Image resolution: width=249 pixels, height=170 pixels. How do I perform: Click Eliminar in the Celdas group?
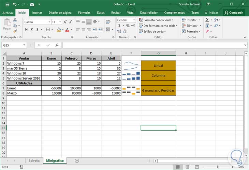click(x=192, y=26)
